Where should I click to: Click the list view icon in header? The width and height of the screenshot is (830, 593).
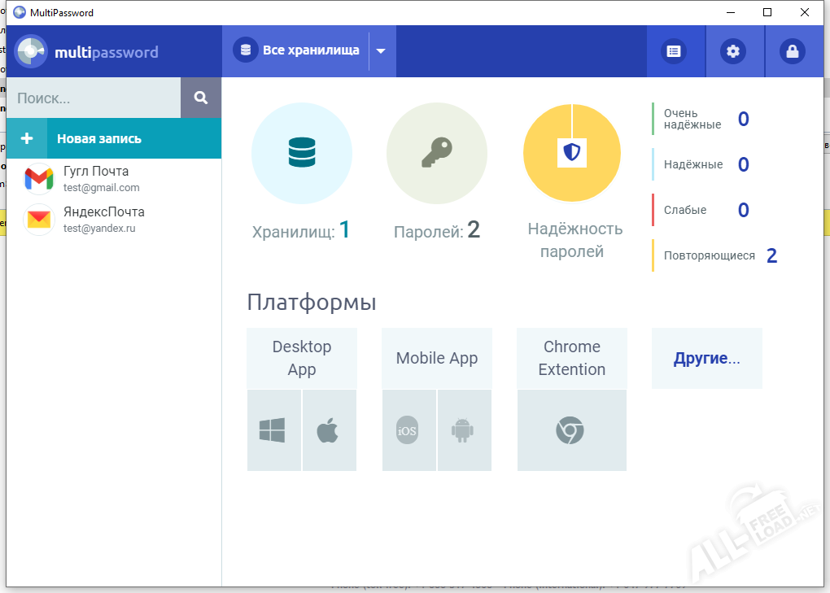tap(673, 51)
